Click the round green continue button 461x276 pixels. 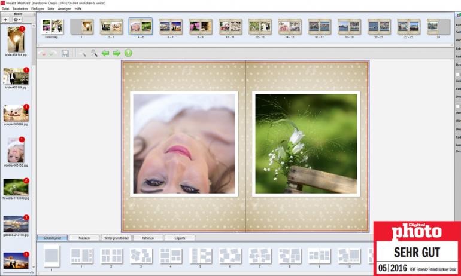coord(128,53)
